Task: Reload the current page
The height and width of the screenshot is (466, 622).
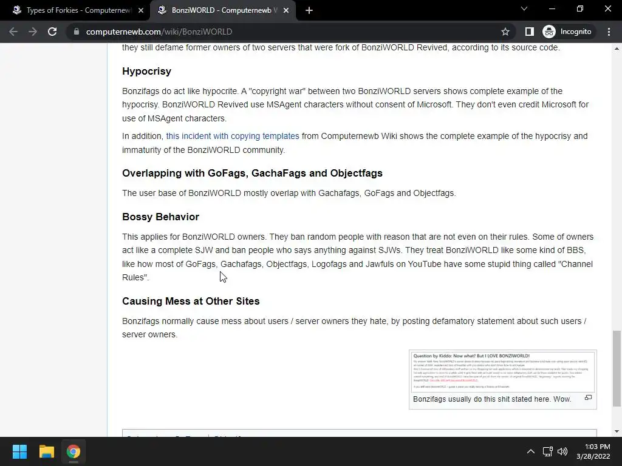Action: tap(52, 32)
